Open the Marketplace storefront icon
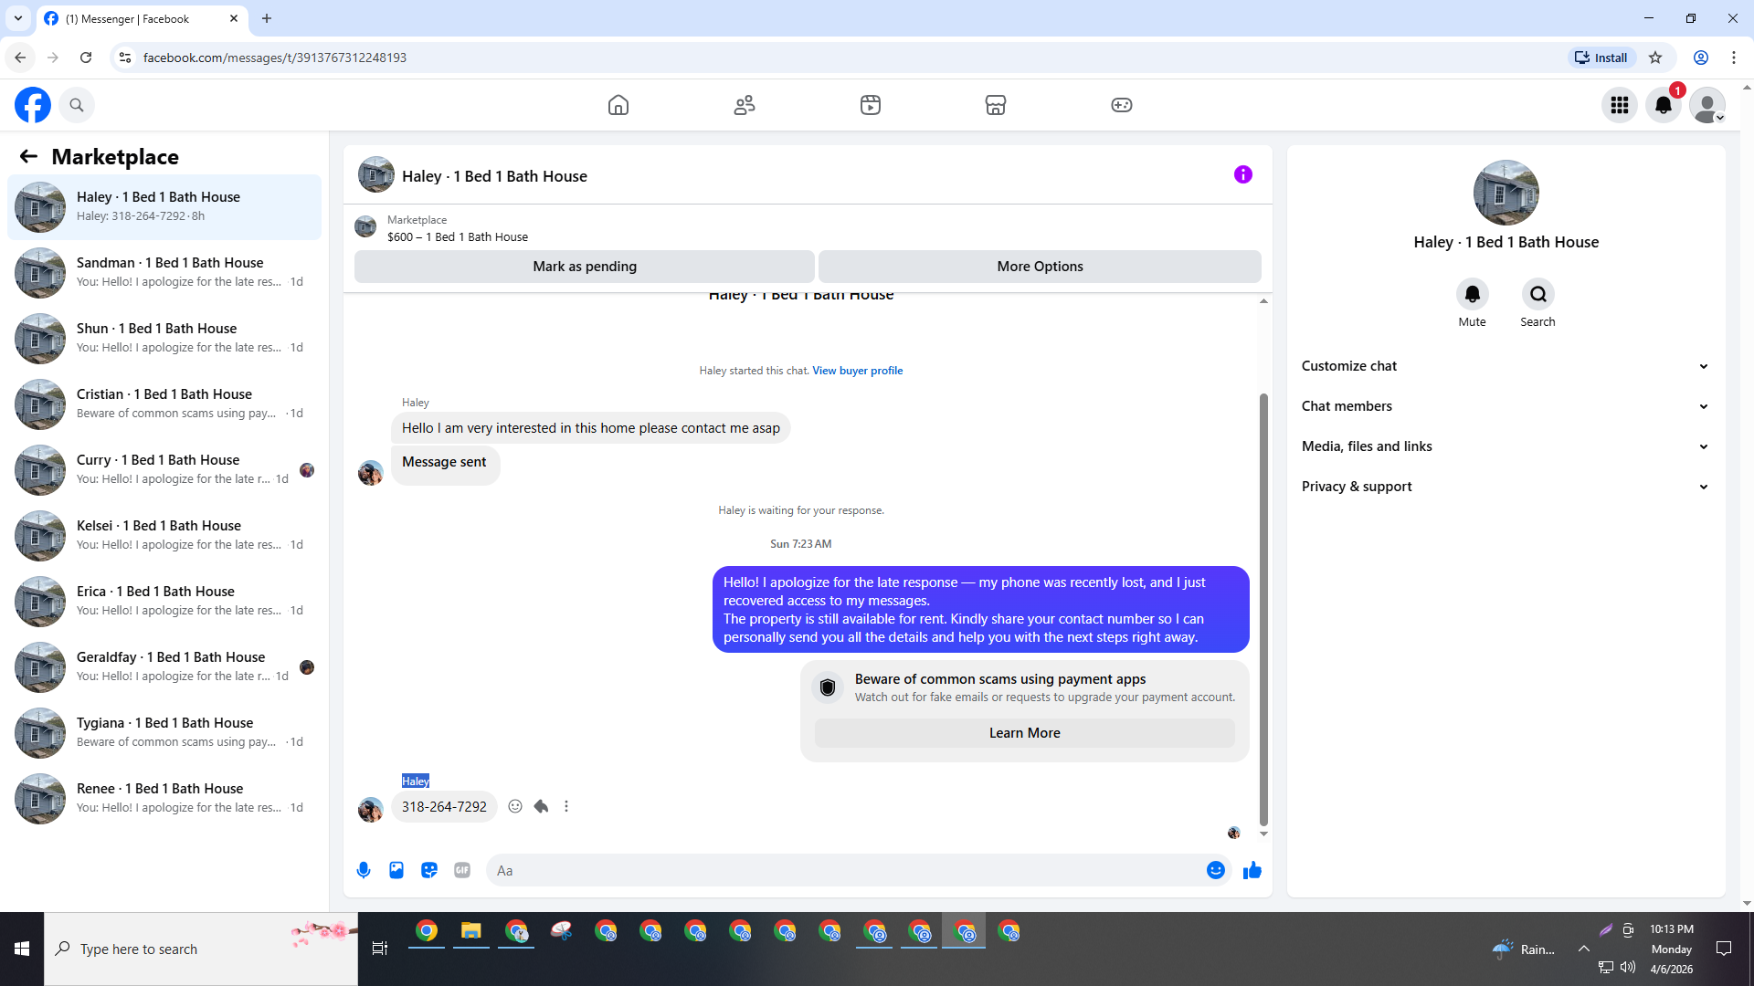The width and height of the screenshot is (1754, 986). click(996, 105)
